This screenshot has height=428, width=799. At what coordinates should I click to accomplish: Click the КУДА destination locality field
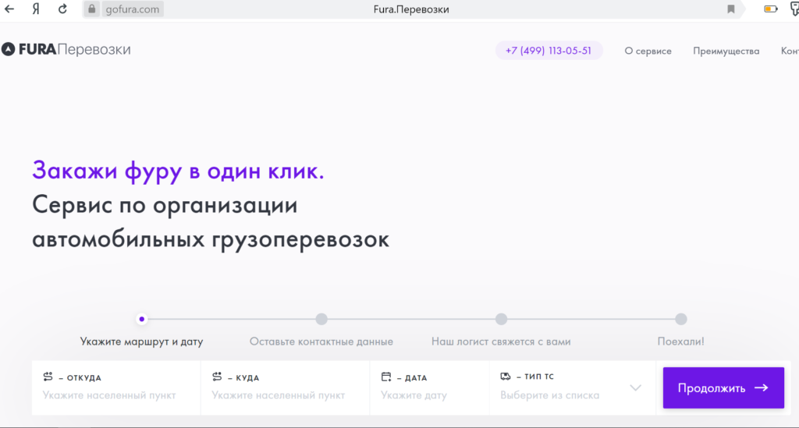coord(286,387)
